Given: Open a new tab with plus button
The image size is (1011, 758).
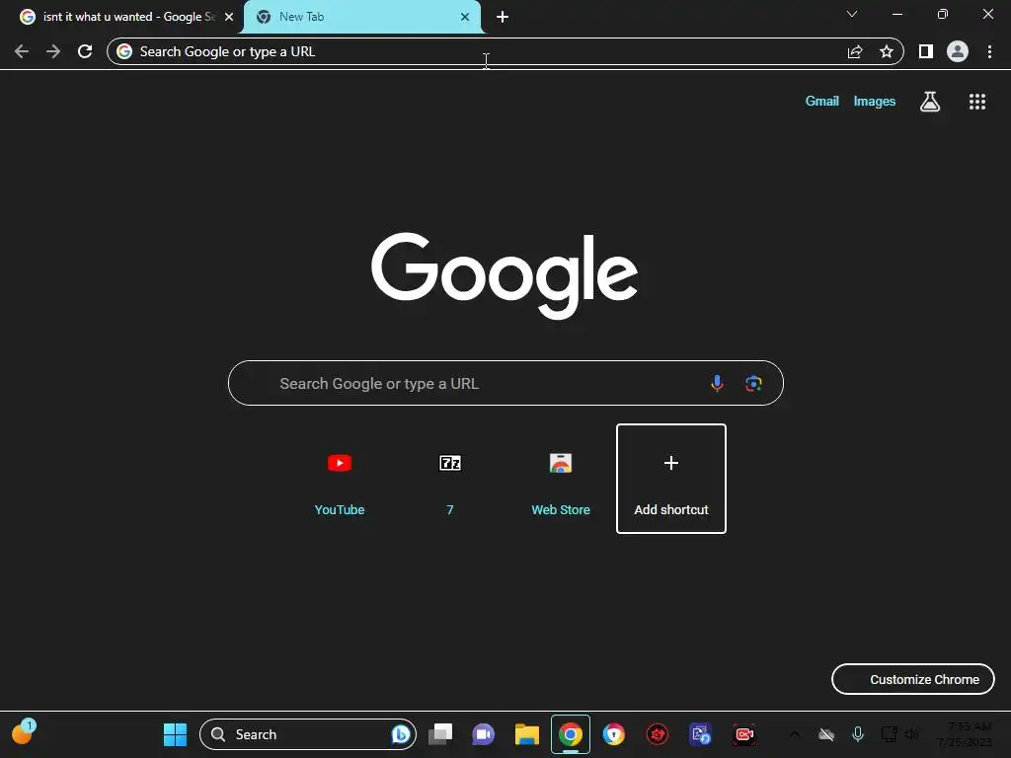Looking at the screenshot, I should point(503,17).
